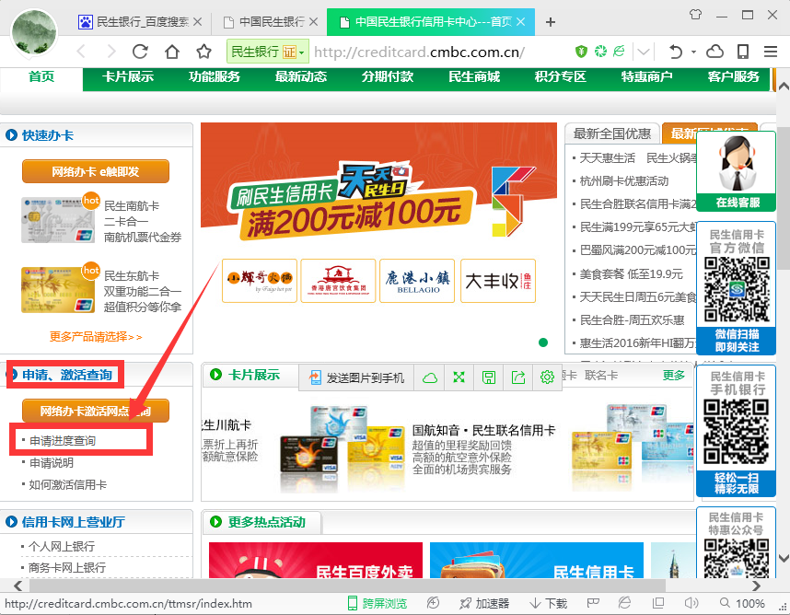Open the 申请进度查询 link
The image size is (790, 615).
63,441
